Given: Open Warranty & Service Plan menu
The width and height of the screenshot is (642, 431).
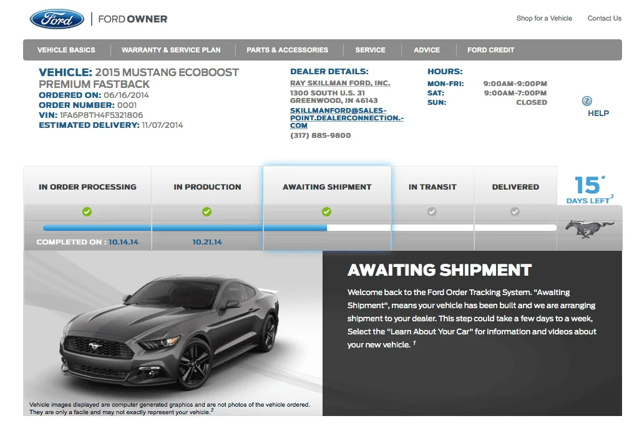Looking at the screenshot, I should click(171, 50).
